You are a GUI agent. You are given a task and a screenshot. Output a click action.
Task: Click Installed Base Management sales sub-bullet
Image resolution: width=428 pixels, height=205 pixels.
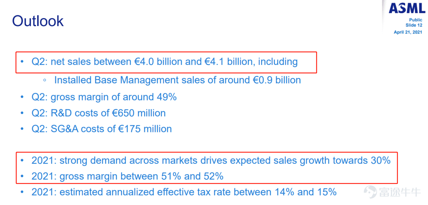177,80
